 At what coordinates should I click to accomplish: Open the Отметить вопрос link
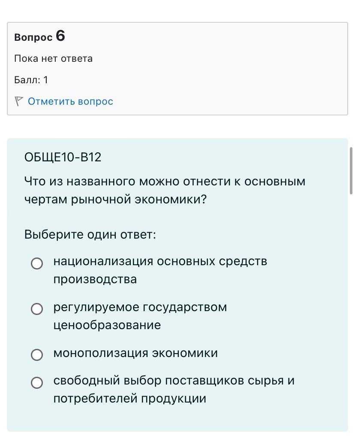(70, 101)
